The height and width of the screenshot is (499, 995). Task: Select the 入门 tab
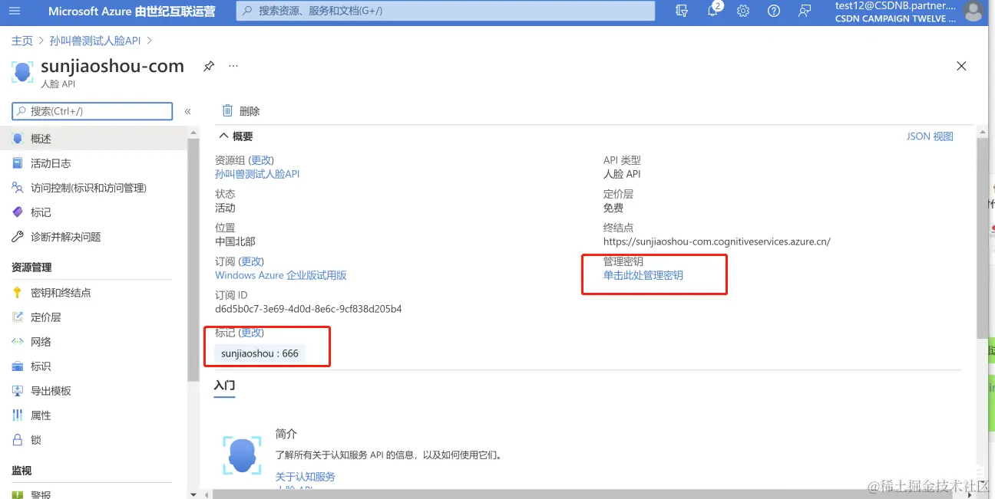coord(224,386)
